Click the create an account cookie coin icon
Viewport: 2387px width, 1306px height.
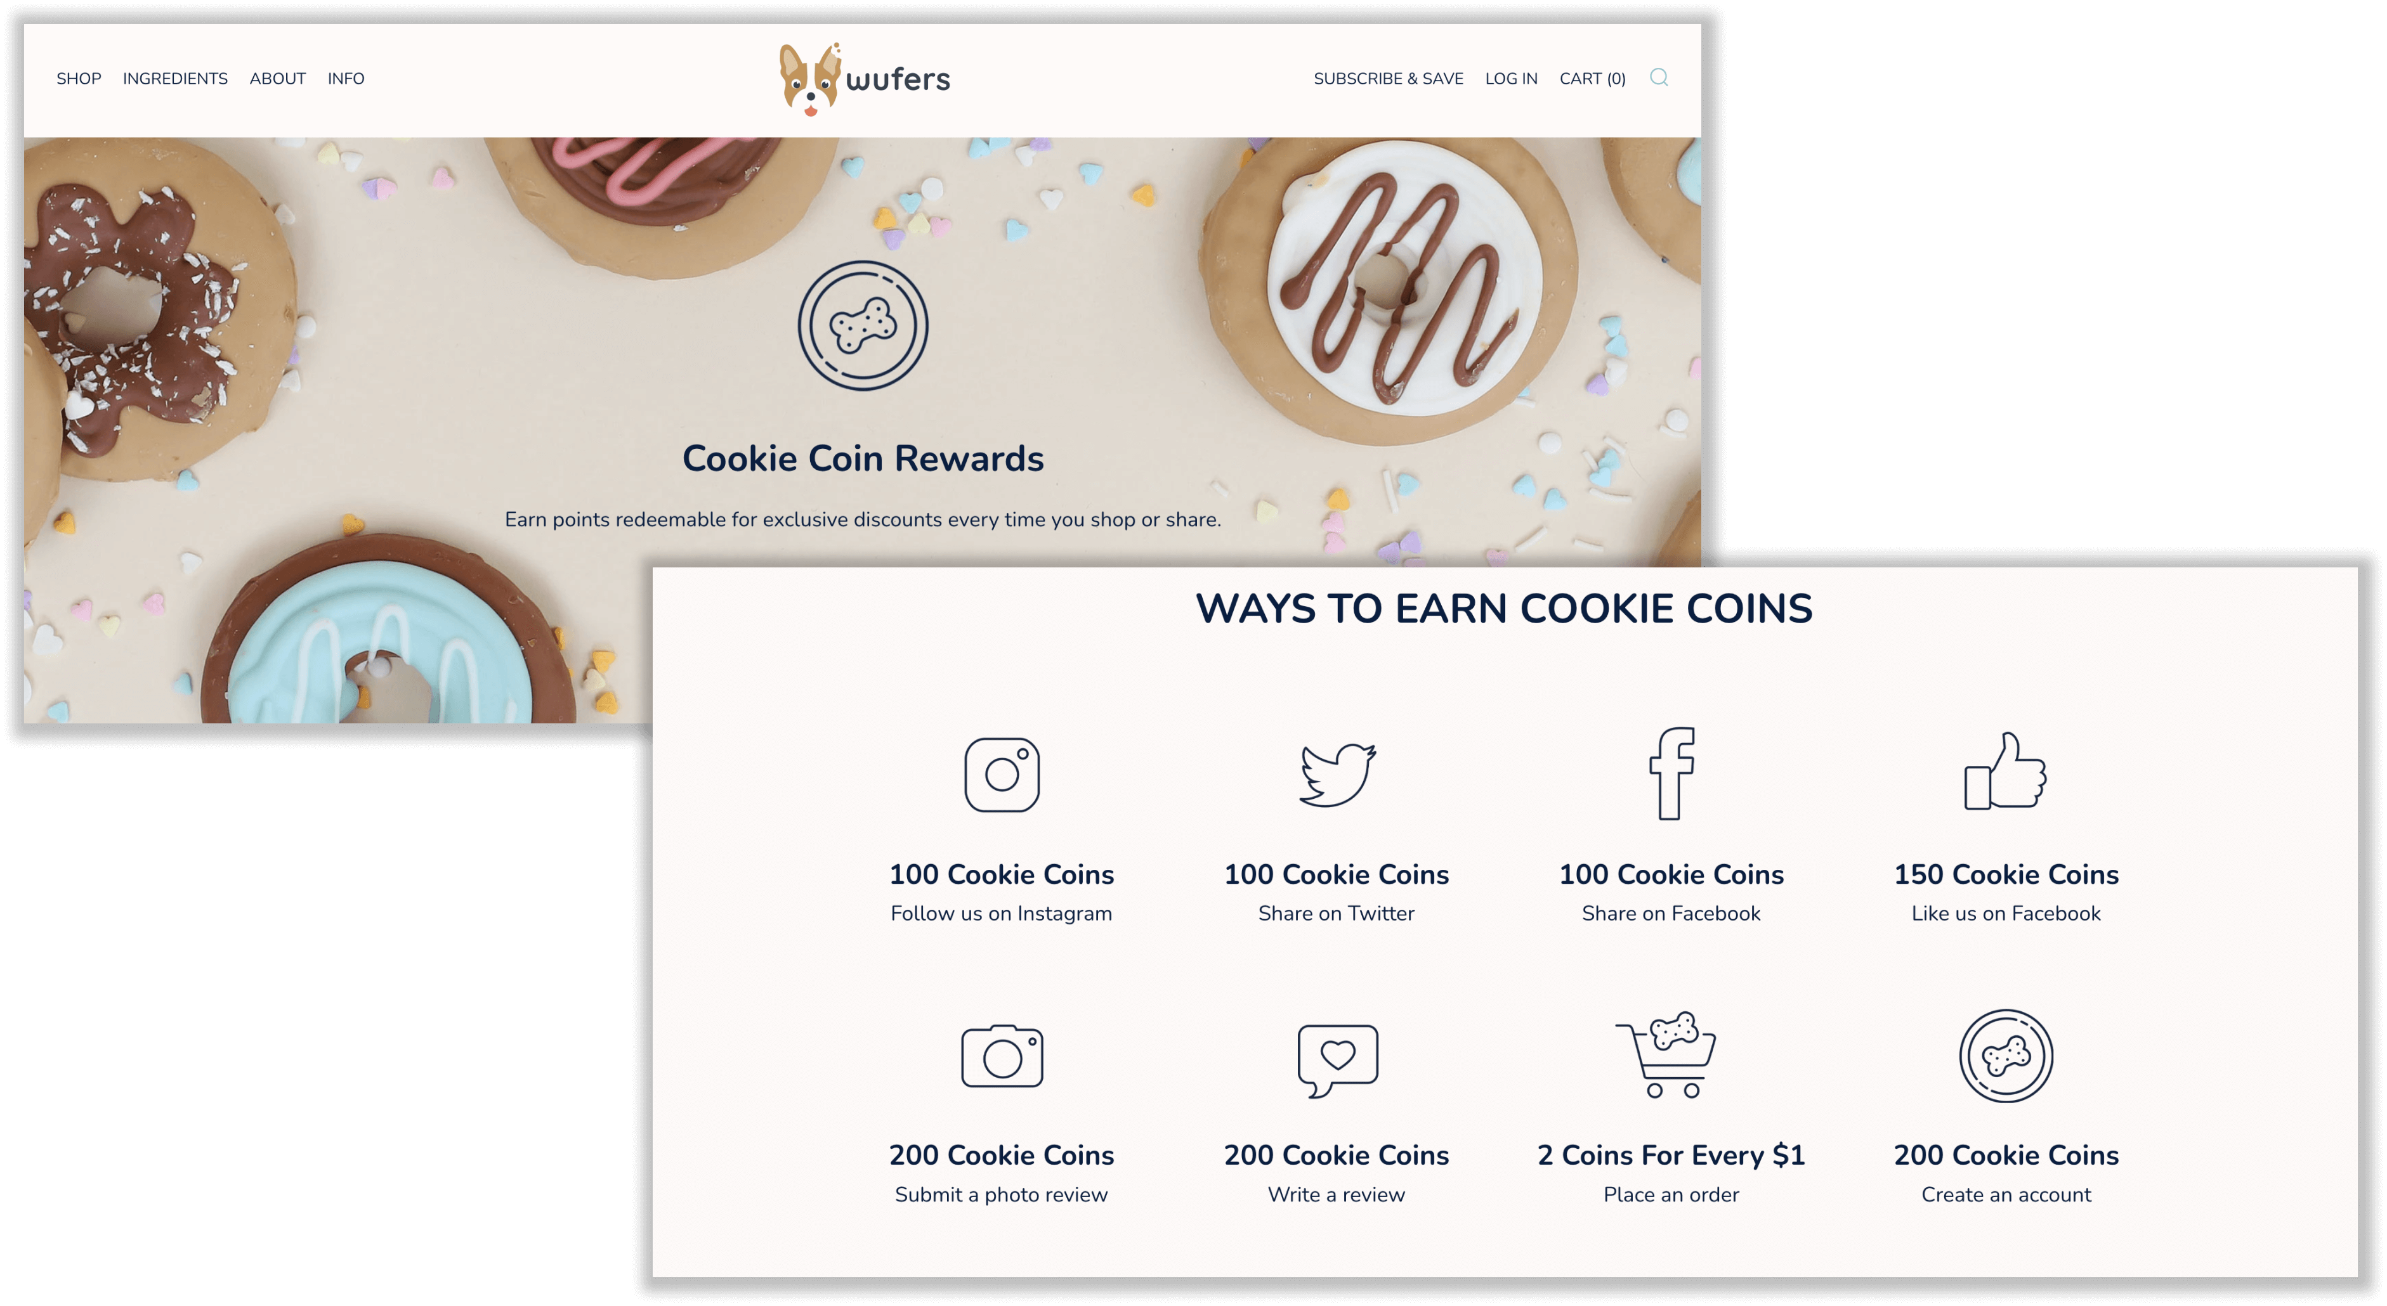[2004, 1060]
